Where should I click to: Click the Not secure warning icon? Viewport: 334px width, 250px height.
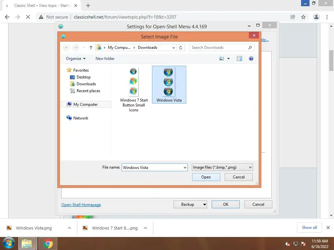pyautogui.click(x=41, y=17)
